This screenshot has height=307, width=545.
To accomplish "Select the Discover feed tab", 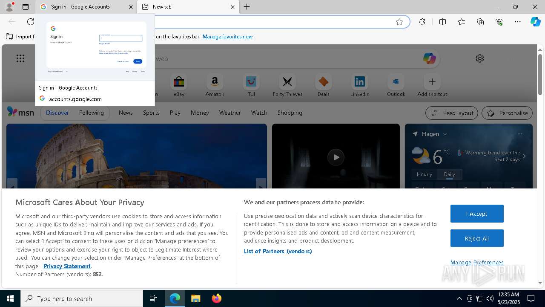I will (x=57, y=113).
